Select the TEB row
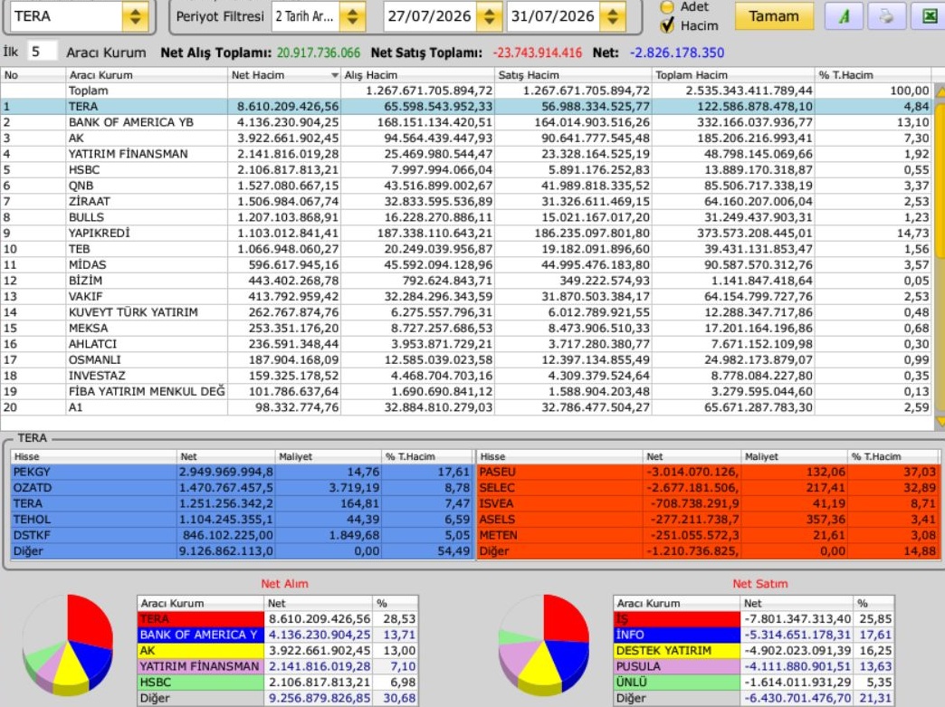The width and height of the screenshot is (945, 707). click(466, 249)
